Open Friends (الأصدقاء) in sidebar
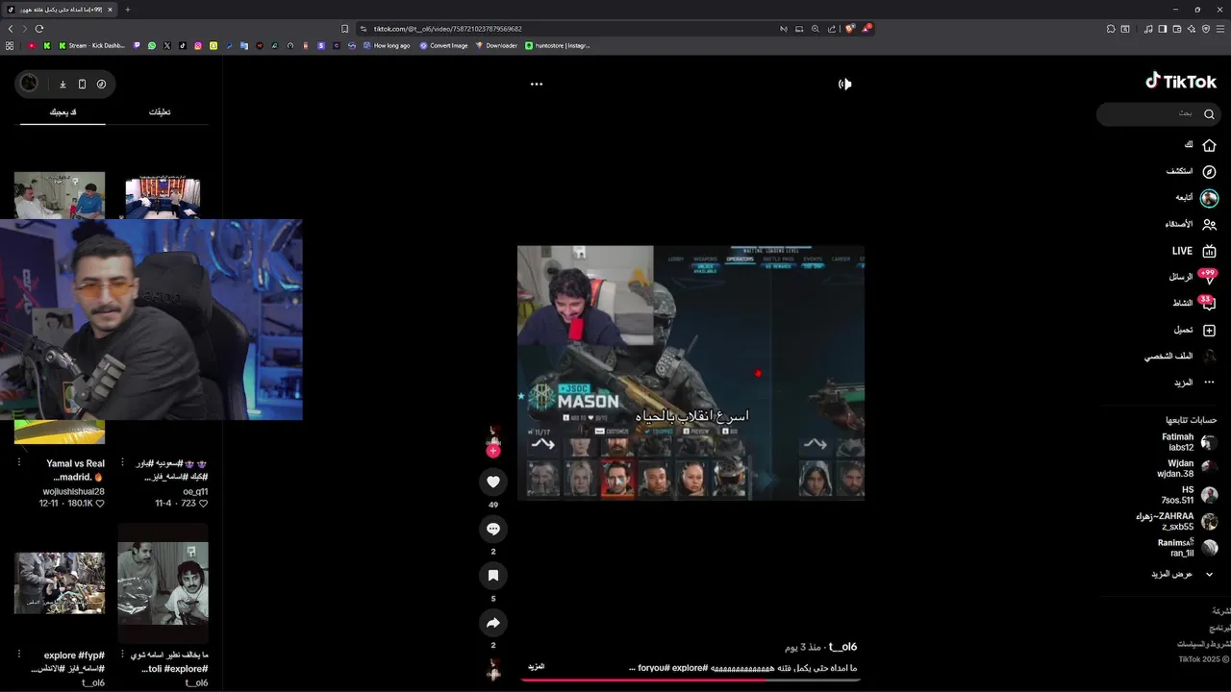Image resolution: width=1231 pixels, height=692 pixels. 1191,224
